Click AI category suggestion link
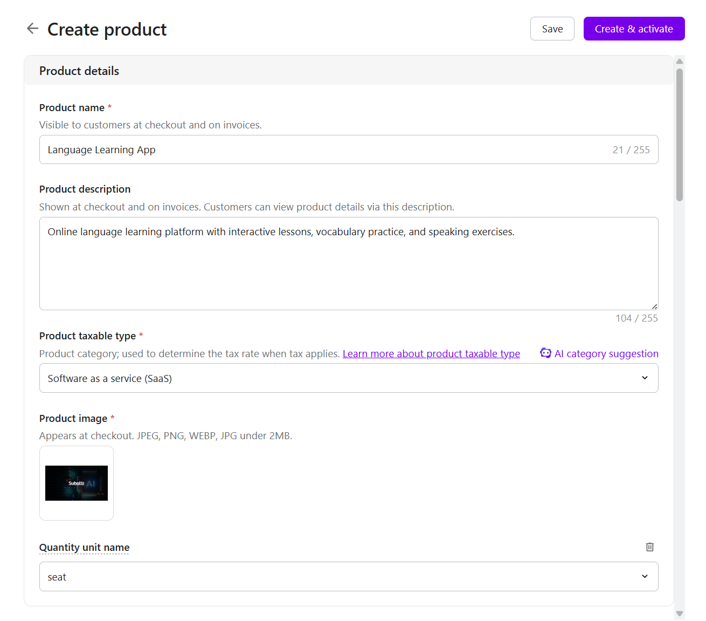 (606, 354)
